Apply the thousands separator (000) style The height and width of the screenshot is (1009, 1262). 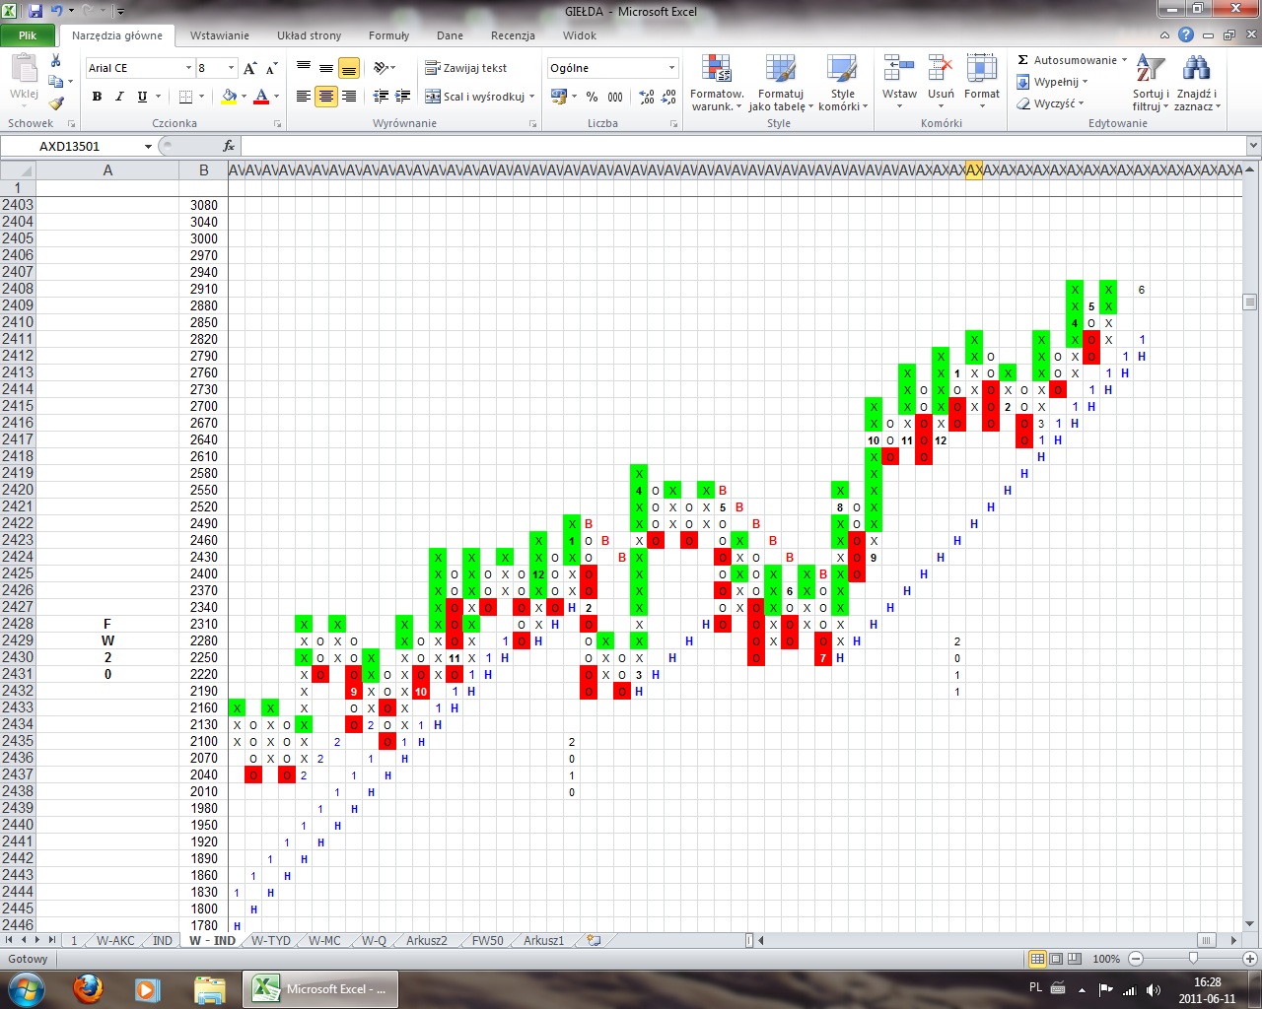615,97
